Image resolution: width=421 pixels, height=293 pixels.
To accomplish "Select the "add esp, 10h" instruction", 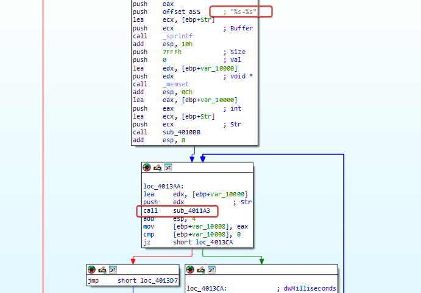I will 163,44.
